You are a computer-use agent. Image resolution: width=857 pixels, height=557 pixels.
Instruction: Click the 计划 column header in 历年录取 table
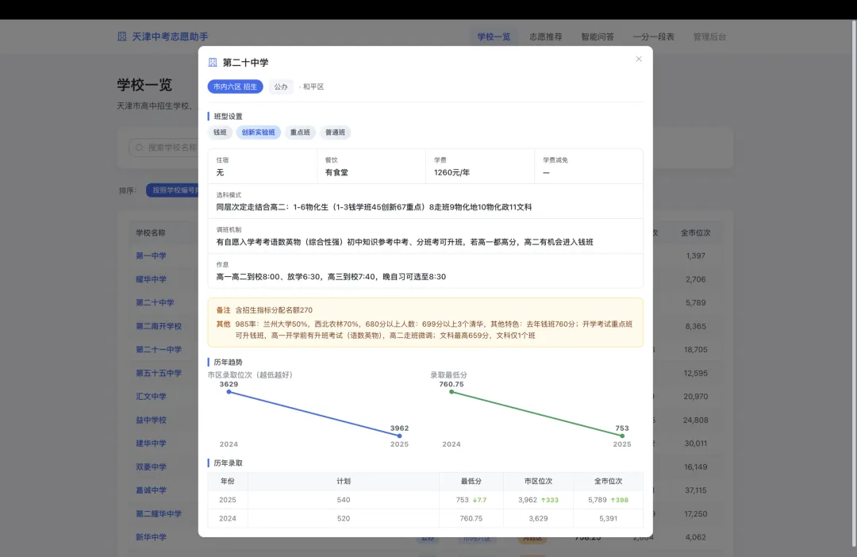344,481
